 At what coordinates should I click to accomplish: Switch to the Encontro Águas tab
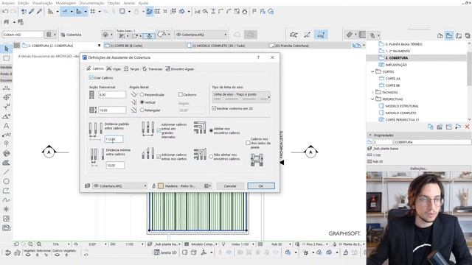pyautogui.click(x=179, y=68)
